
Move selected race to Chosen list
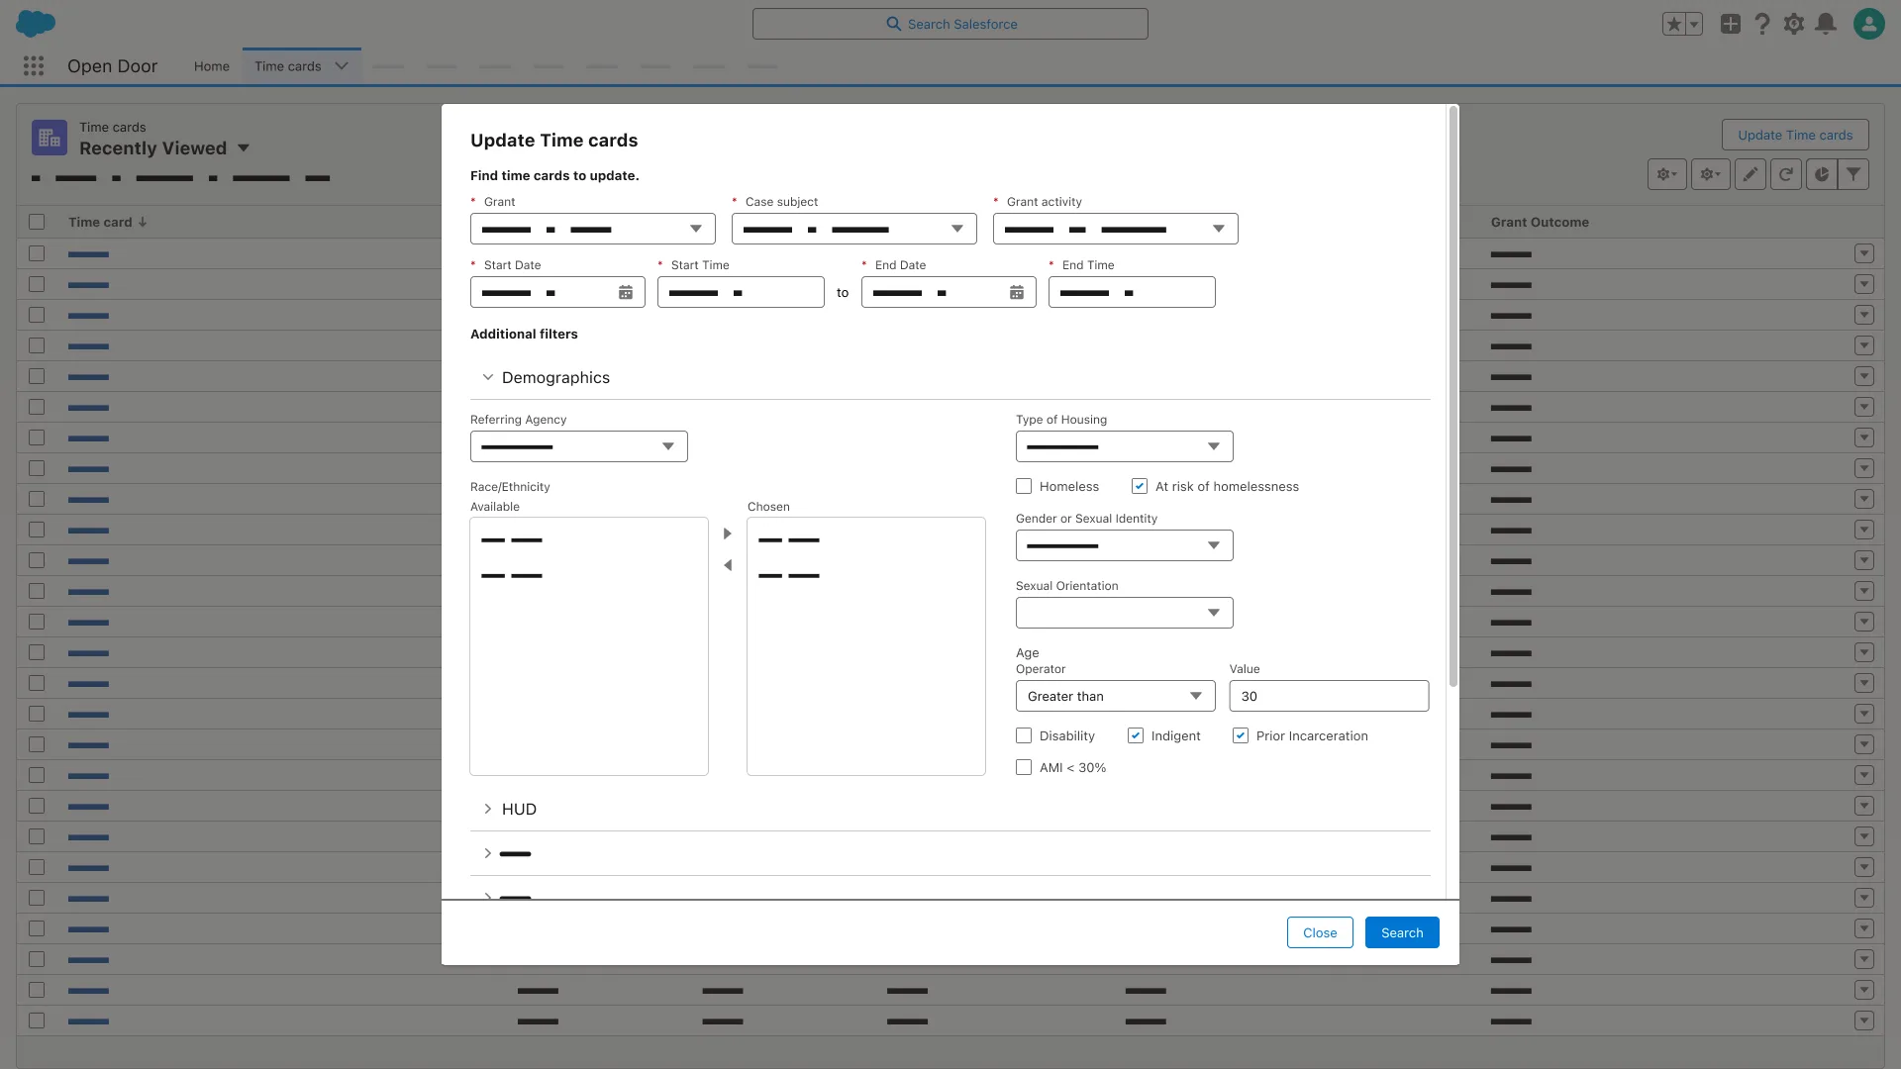728,534
